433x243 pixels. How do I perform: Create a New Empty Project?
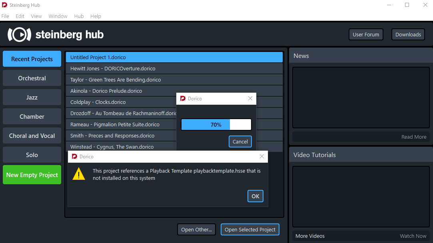(32, 175)
